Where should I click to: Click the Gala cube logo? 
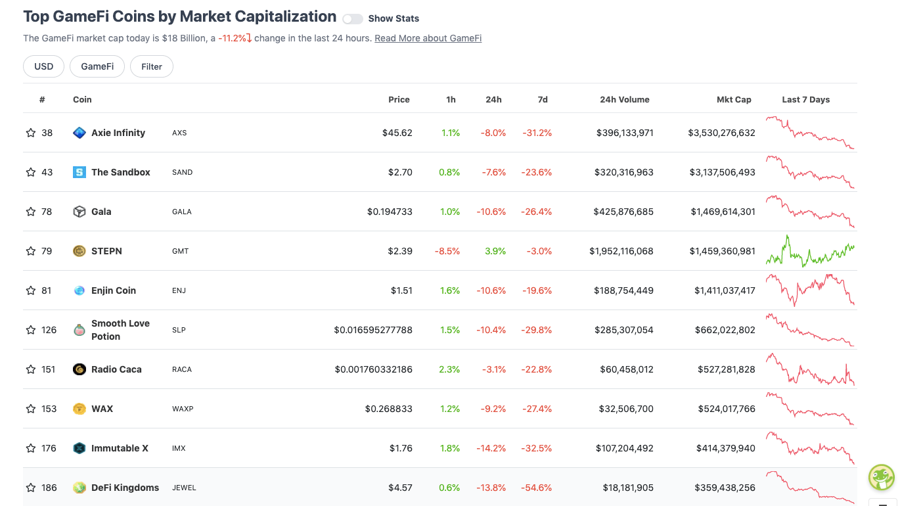click(x=79, y=212)
